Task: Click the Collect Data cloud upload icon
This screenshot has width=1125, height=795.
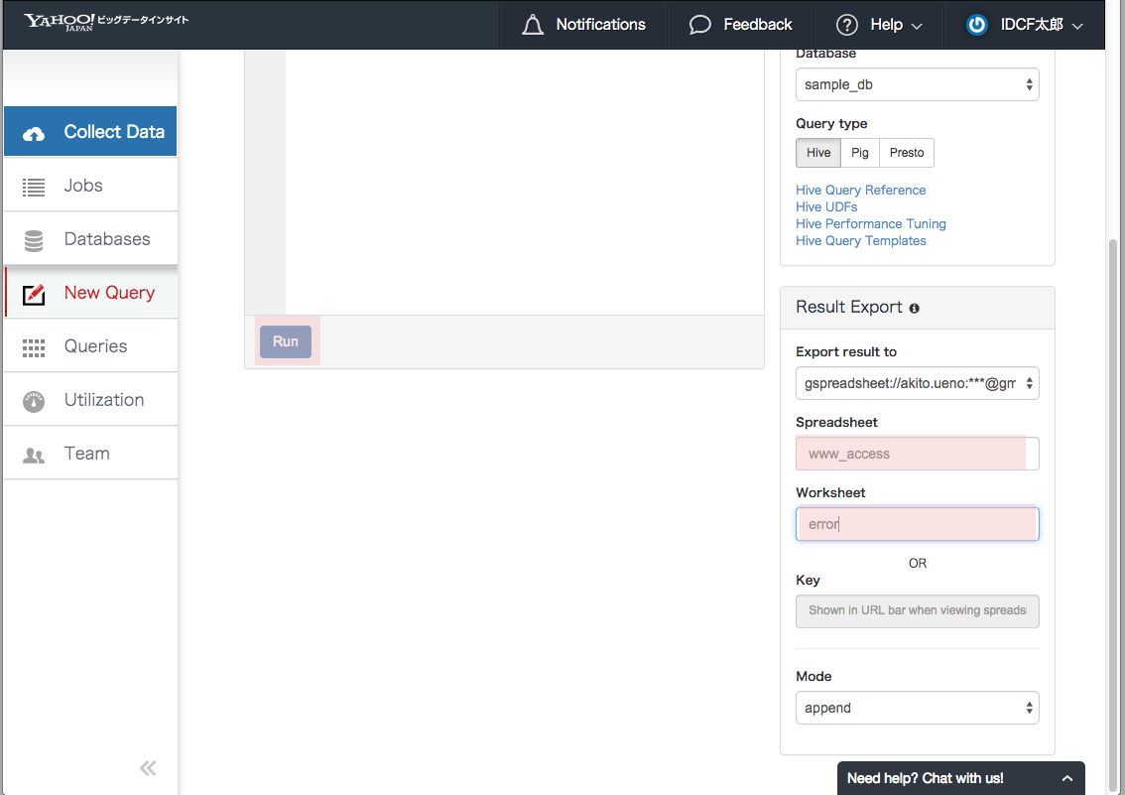Action: tap(33, 133)
